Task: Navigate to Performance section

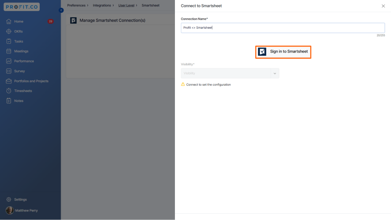Action: [24, 61]
